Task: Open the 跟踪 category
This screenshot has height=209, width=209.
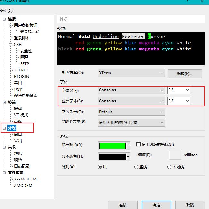Action: point(18,154)
